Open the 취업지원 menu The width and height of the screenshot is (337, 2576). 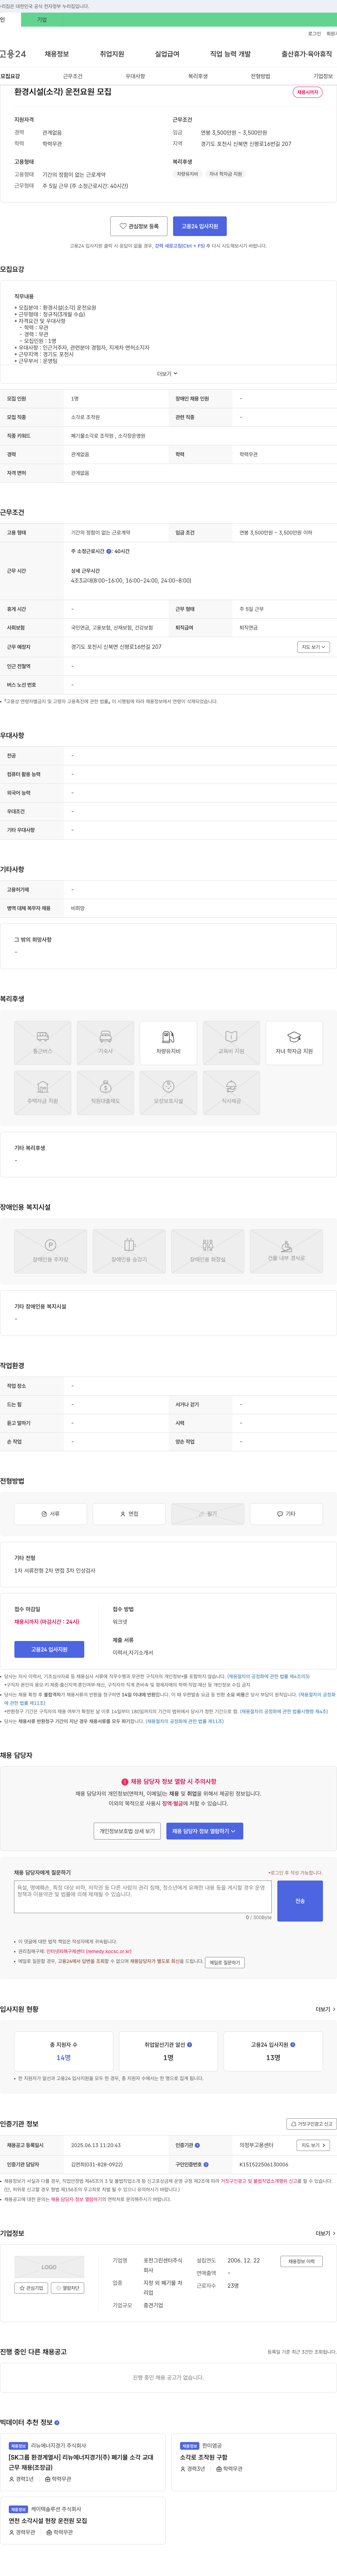click(x=112, y=54)
